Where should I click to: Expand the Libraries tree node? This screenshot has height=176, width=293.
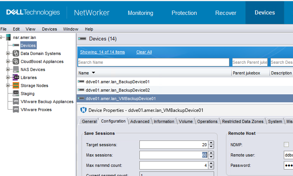[x=8, y=78]
